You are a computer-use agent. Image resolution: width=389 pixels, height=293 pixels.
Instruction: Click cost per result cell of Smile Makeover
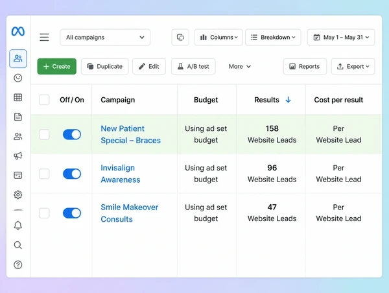coord(338,213)
